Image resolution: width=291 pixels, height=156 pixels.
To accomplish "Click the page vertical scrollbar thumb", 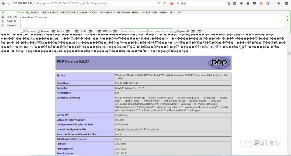I will pyautogui.click(x=289, y=53).
